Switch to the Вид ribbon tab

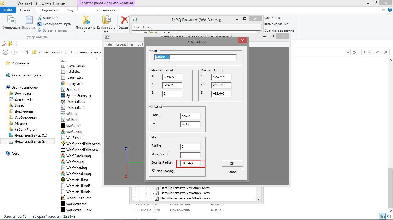pyautogui.click(x=70, y=10)
